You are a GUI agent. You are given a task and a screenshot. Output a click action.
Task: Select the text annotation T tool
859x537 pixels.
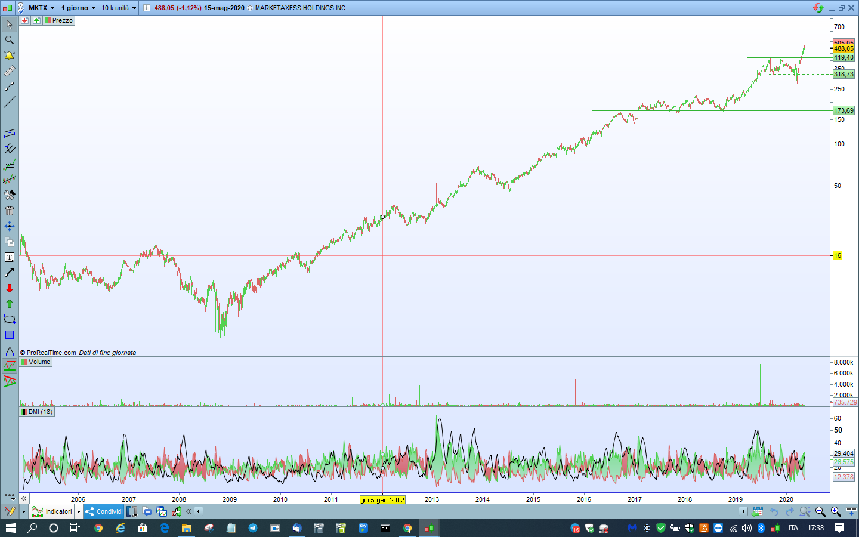coord(10,257)
